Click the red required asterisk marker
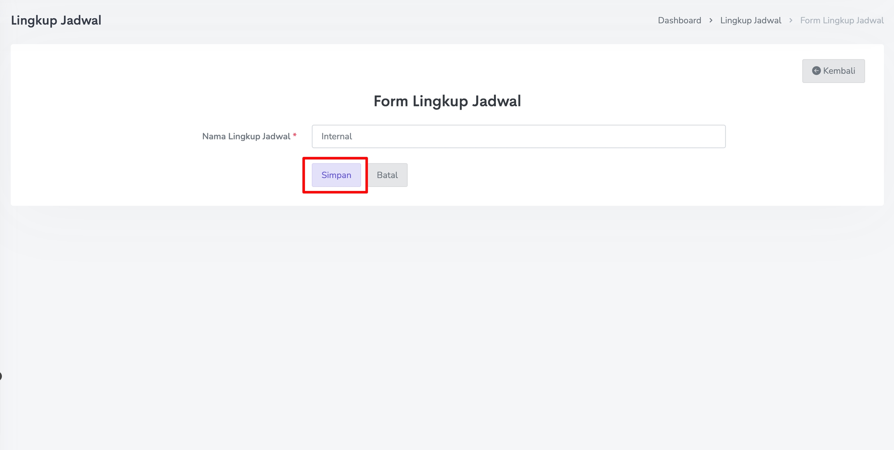The width and height of the screenshot is (894, 450). pyautogui.click(x=295, y=135)
